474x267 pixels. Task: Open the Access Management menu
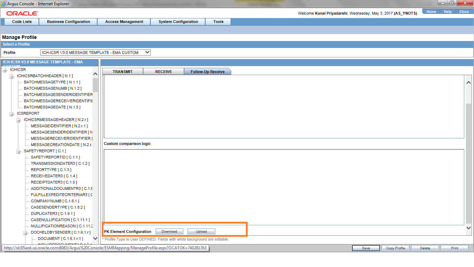pyautogui.click(x=124, y=22)
